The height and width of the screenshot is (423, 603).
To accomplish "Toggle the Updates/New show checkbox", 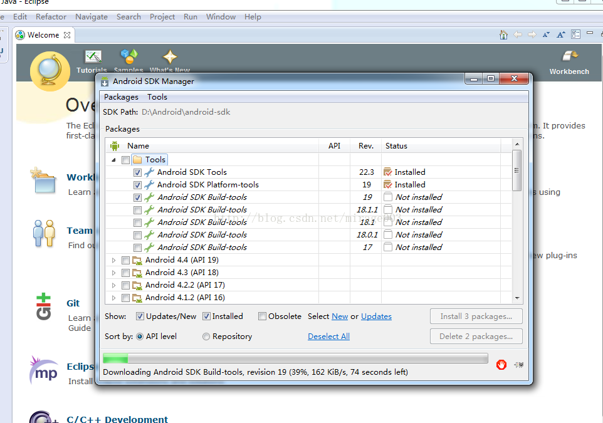I will coord(140,316).
